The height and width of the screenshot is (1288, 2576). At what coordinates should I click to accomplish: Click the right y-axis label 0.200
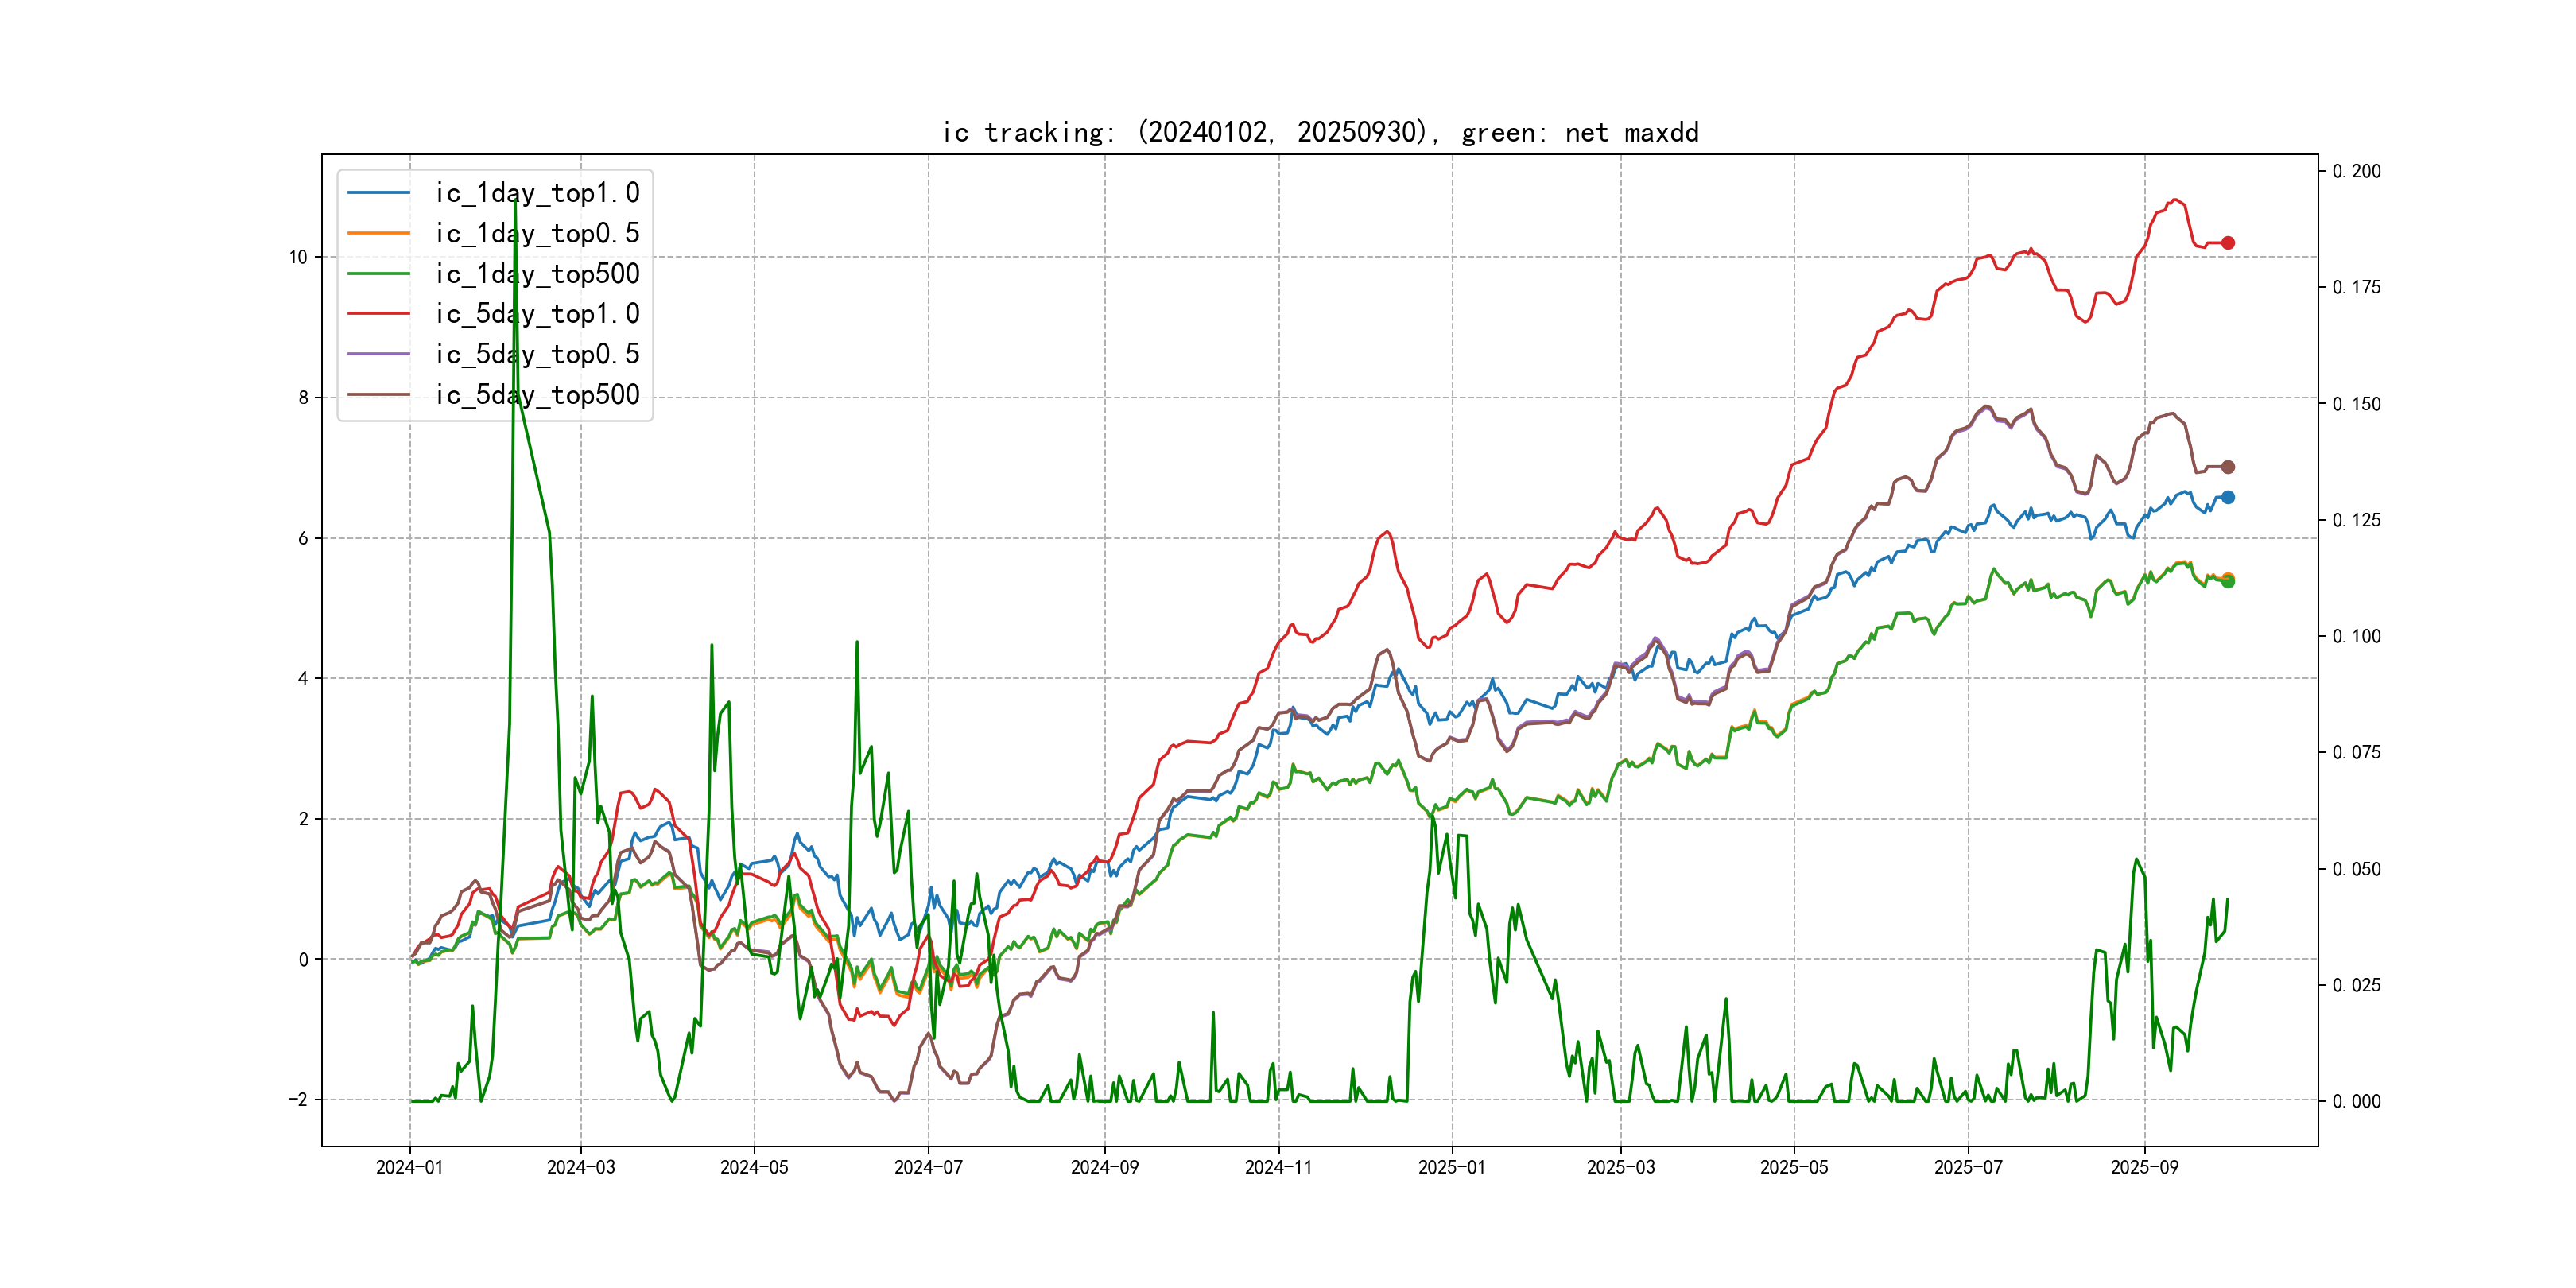pyautogui.click(x=2356, y=171)
